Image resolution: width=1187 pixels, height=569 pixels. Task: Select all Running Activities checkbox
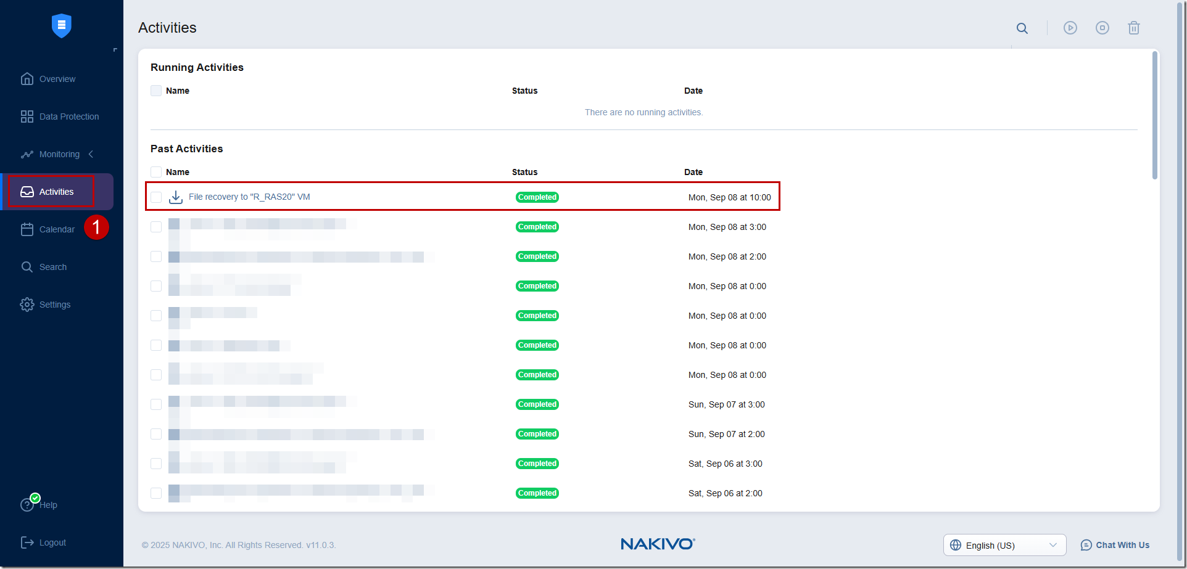[156, 91]
